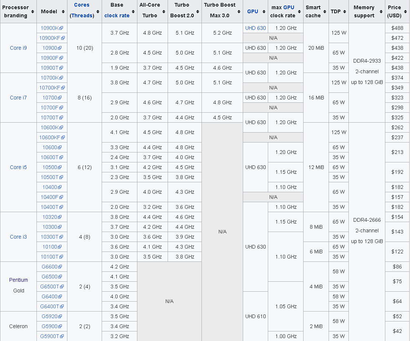Sort by All-Core Turbo arrows

coord(164,11)
